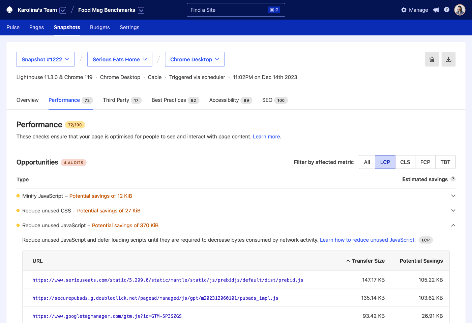
Task: Switch the metric filter to TBT
Action: [x=445, y=162]
